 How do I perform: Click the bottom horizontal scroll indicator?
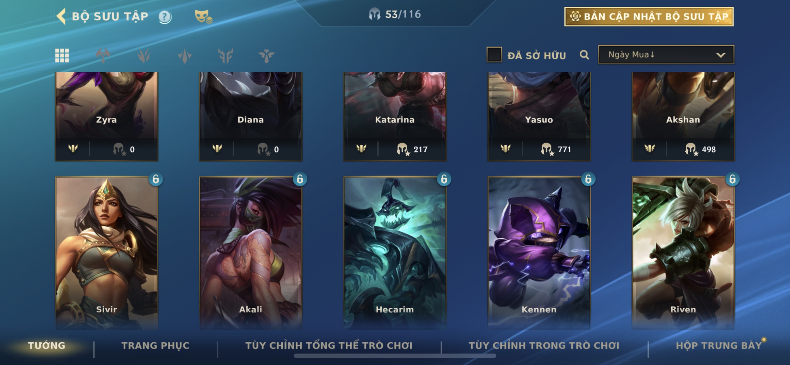[395, 356]
